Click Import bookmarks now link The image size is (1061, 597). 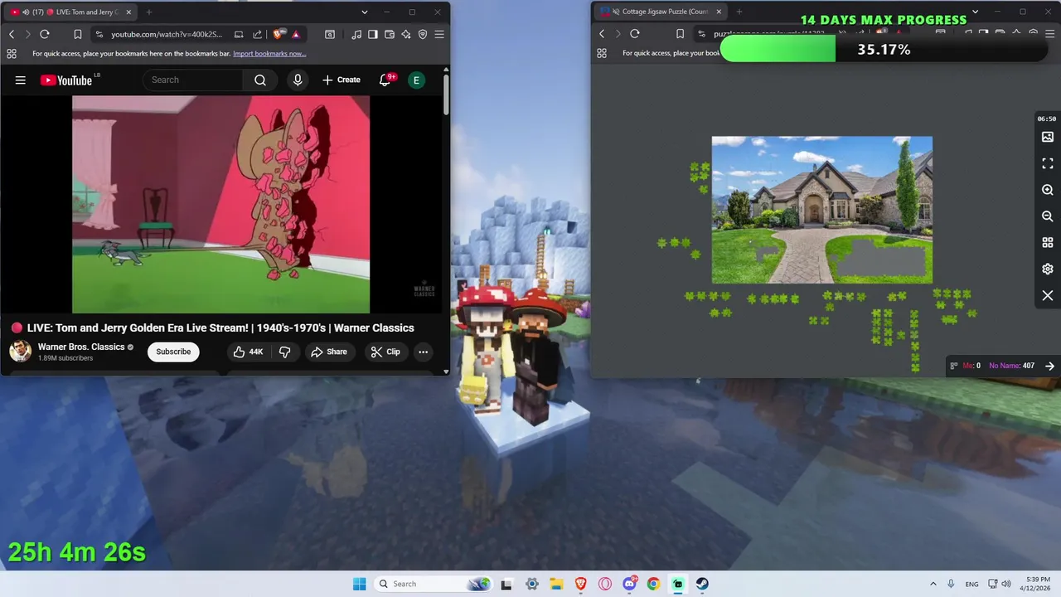[x=269, y=54]
